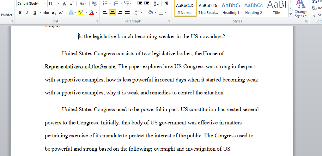Expand the full styles gallery
This screenshot has width=322, height=156.
tap(291, 14)
